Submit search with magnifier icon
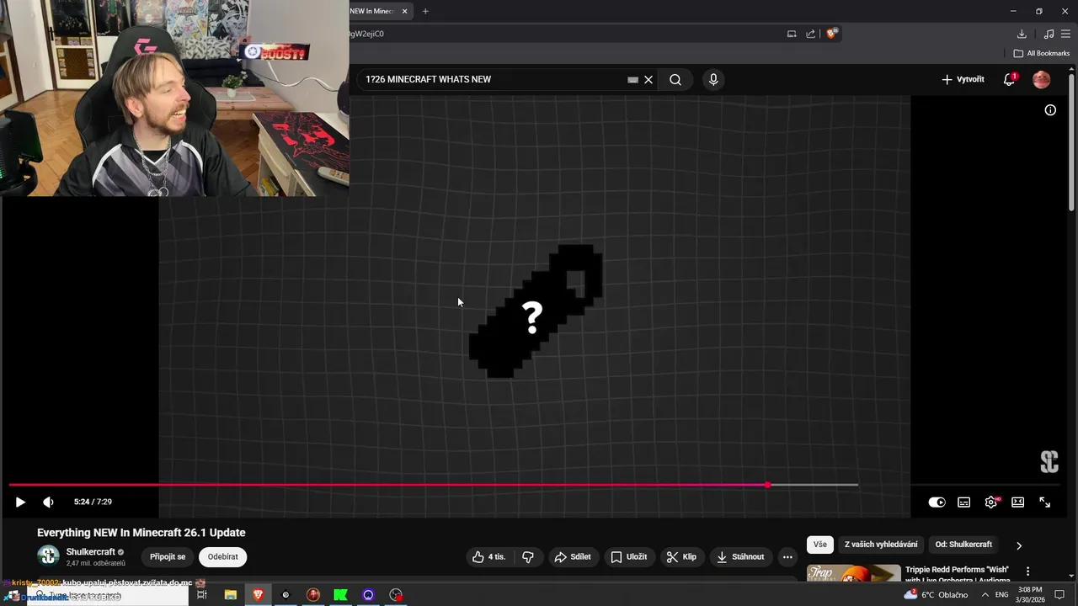 [x=675, y=80]
